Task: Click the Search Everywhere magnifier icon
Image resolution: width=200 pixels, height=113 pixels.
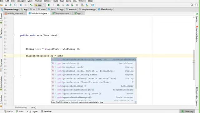Action: pos(192,5)
